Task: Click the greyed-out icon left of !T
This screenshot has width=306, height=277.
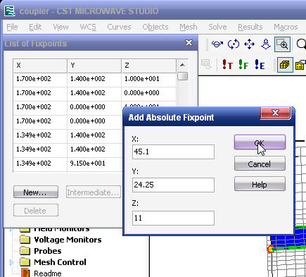Action: (x=206, y=64)
